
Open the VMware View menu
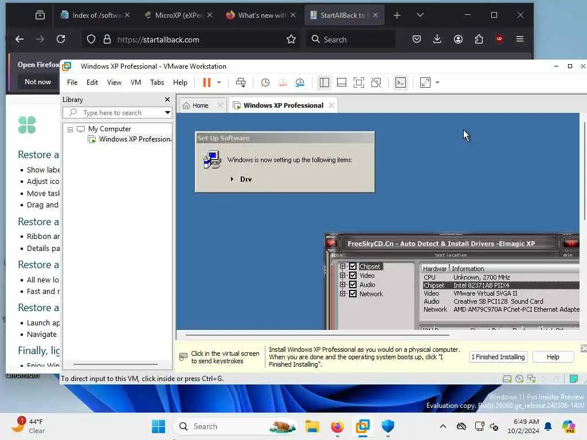[114, 82]
